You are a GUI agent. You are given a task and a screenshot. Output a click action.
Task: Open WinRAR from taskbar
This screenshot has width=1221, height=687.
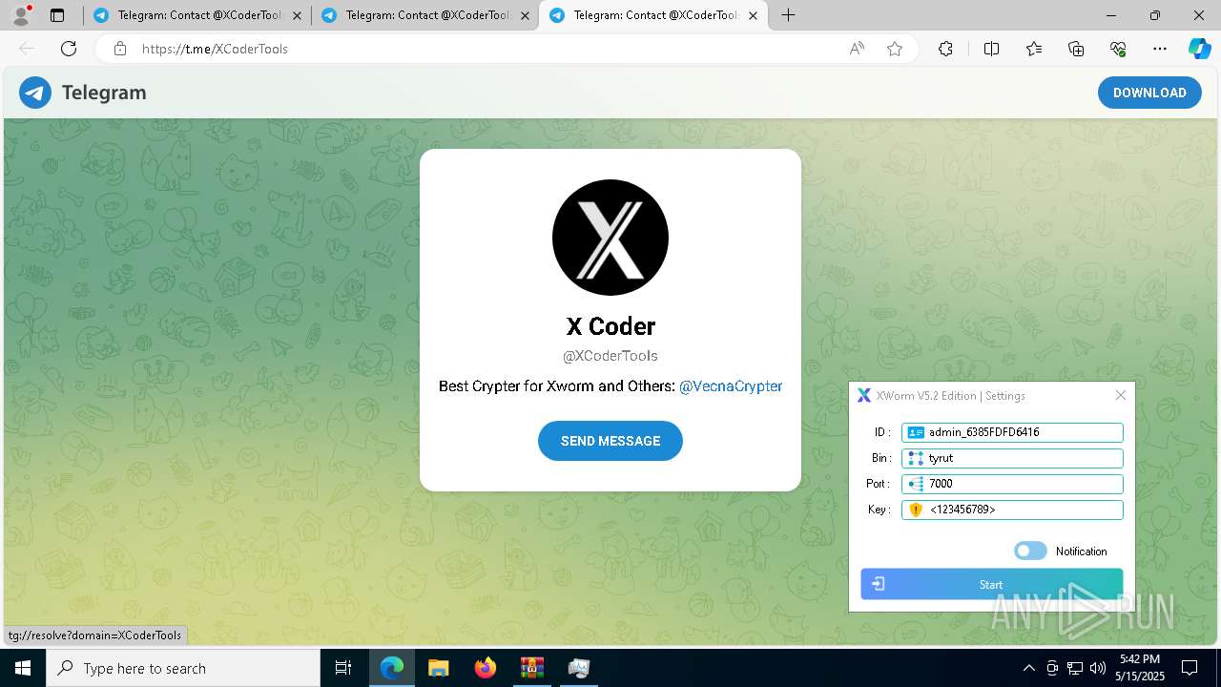[x=531, y=668]
